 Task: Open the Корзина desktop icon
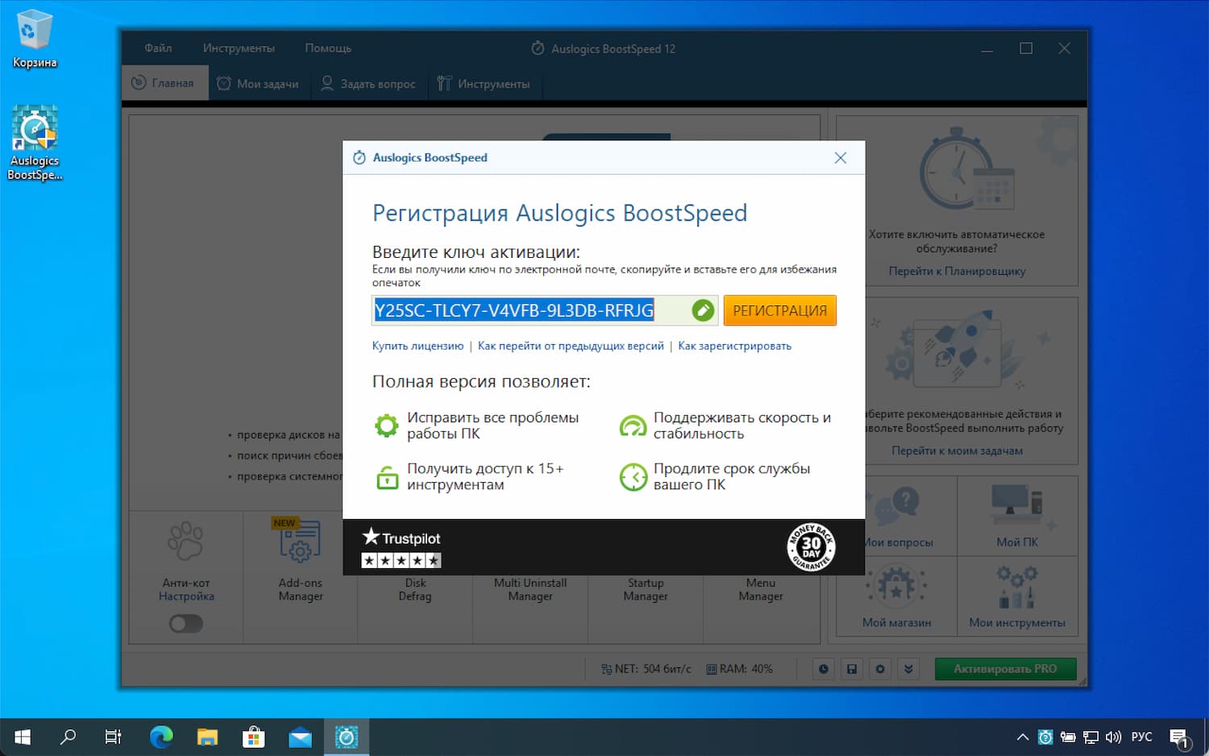point(35,39)
